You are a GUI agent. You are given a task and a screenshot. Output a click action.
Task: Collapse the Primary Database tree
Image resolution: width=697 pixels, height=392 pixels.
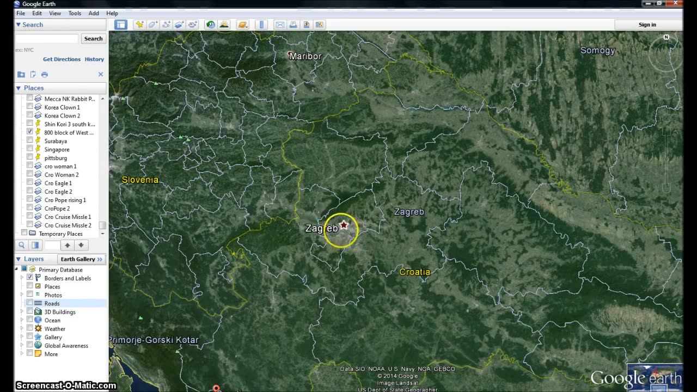[17, 269]
